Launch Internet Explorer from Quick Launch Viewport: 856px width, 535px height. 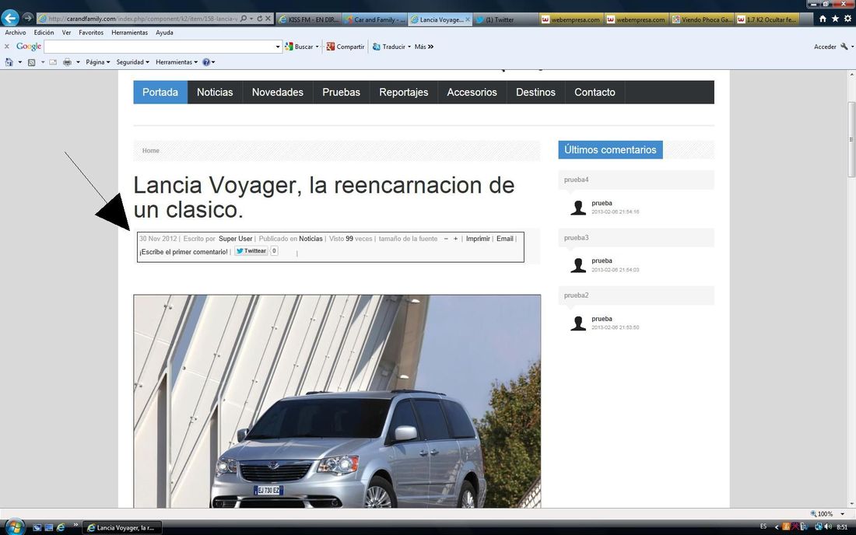[61, 527]
